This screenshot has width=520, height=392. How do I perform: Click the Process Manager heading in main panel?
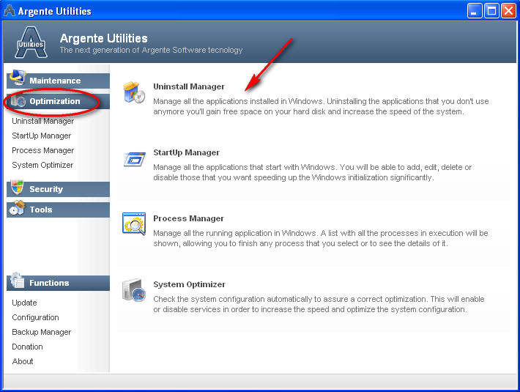pyautogui.click(x=188, y=219)
